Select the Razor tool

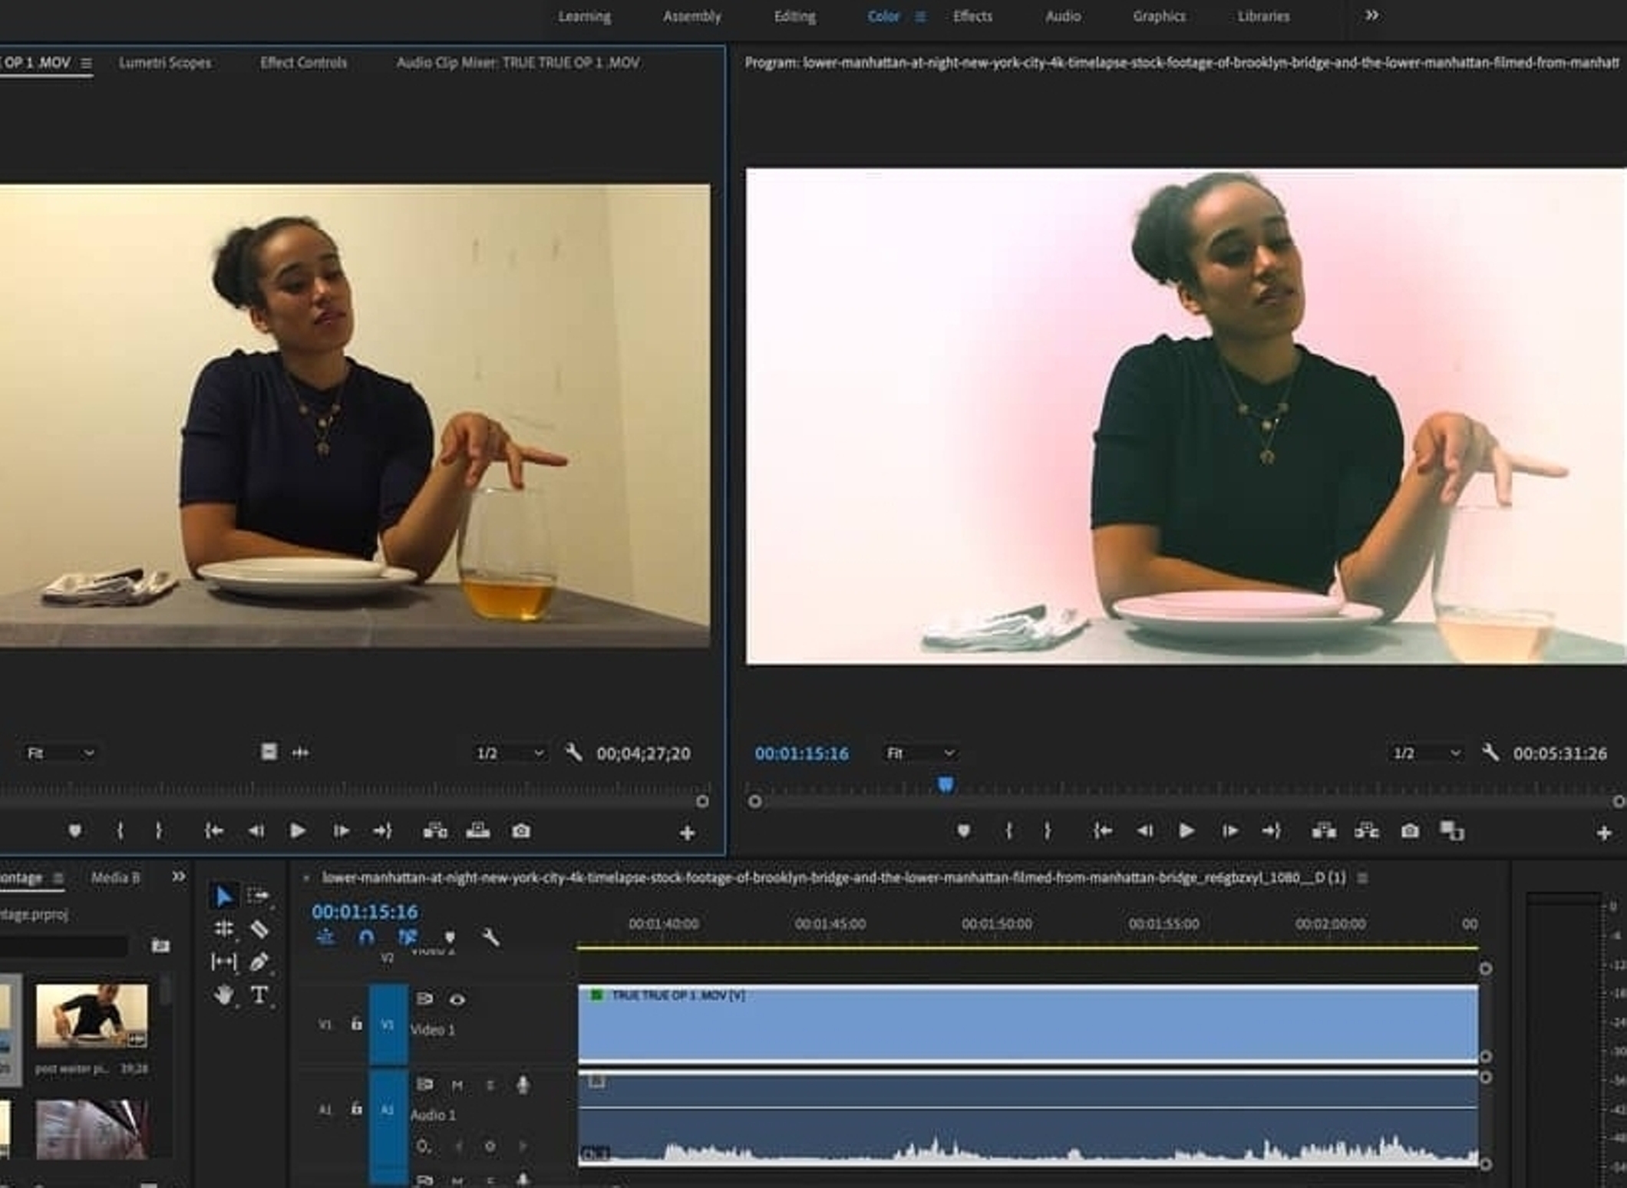pos(259,929)
